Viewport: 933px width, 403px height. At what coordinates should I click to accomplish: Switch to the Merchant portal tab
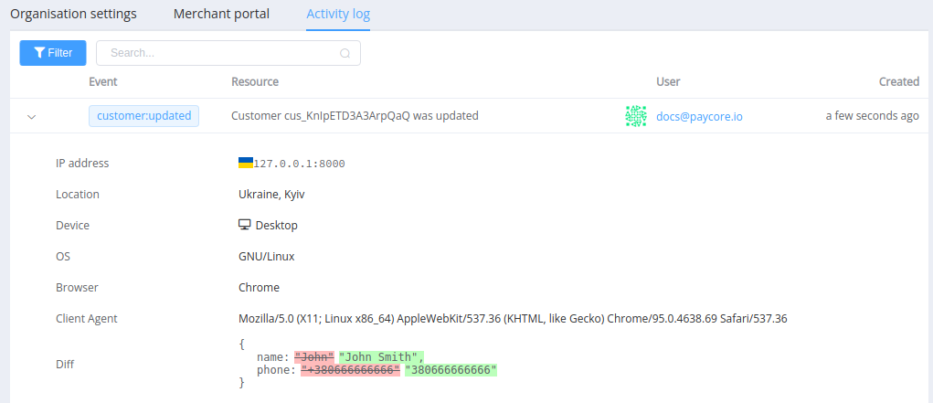coord(221,14)
